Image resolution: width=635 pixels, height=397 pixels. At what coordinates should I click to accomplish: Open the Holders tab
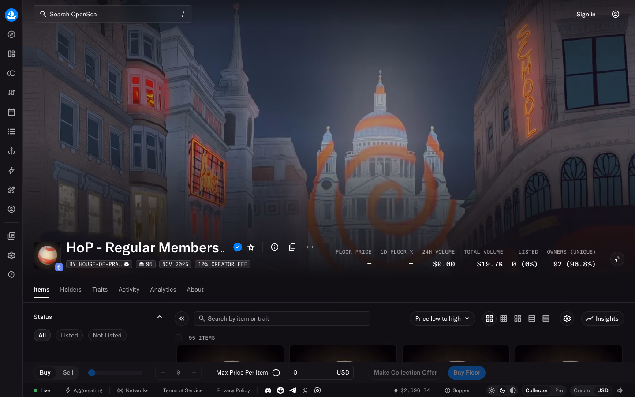[71, 289]
